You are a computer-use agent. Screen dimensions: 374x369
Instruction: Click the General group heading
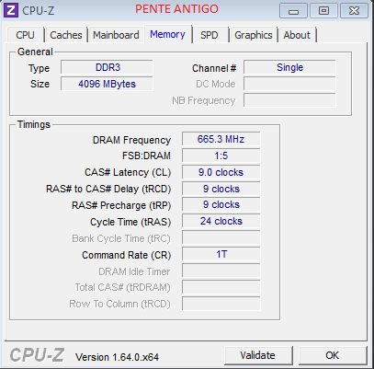point(35,52)
